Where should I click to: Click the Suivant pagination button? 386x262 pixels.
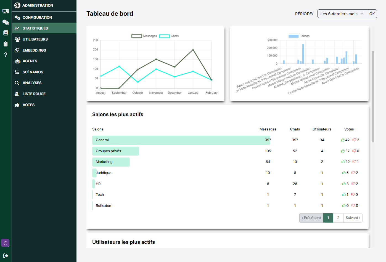coord(353,218)
